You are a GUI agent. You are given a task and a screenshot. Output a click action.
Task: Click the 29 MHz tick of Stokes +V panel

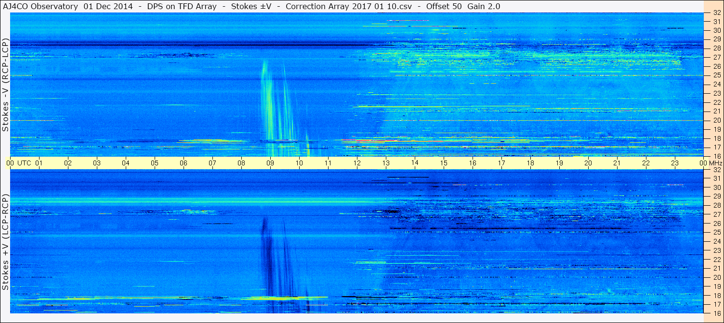[716, 197]
